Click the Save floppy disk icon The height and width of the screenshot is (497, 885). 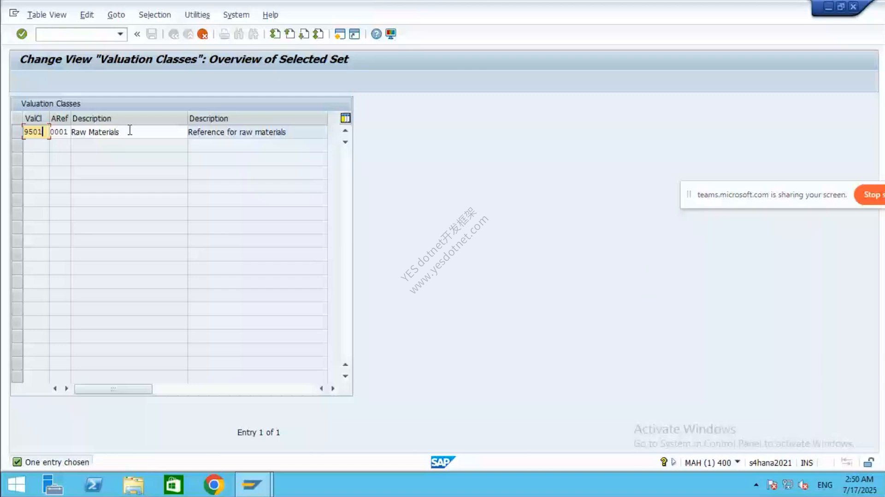[152, 34]
